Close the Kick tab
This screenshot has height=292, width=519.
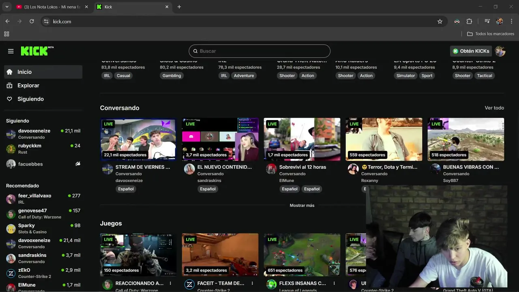coord(167,7)
